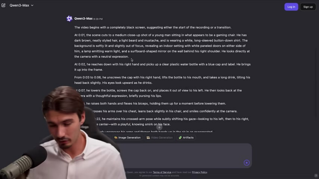Select the Image Generation chip

coord(127,137)
